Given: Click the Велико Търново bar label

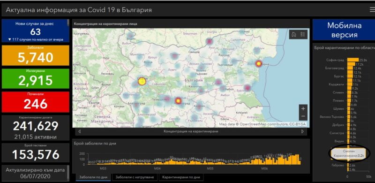Looking at the screenshot, I should click(x=332, y=117).
